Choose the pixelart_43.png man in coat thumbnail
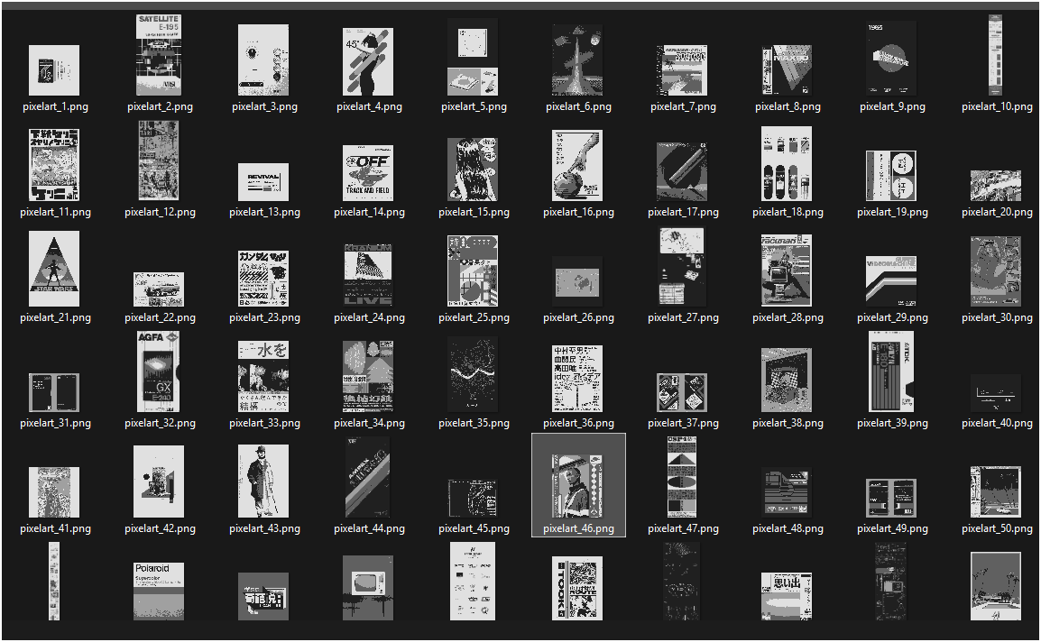Image resolution: width=1041 pixels, height=642 pixels. [263, 481]
